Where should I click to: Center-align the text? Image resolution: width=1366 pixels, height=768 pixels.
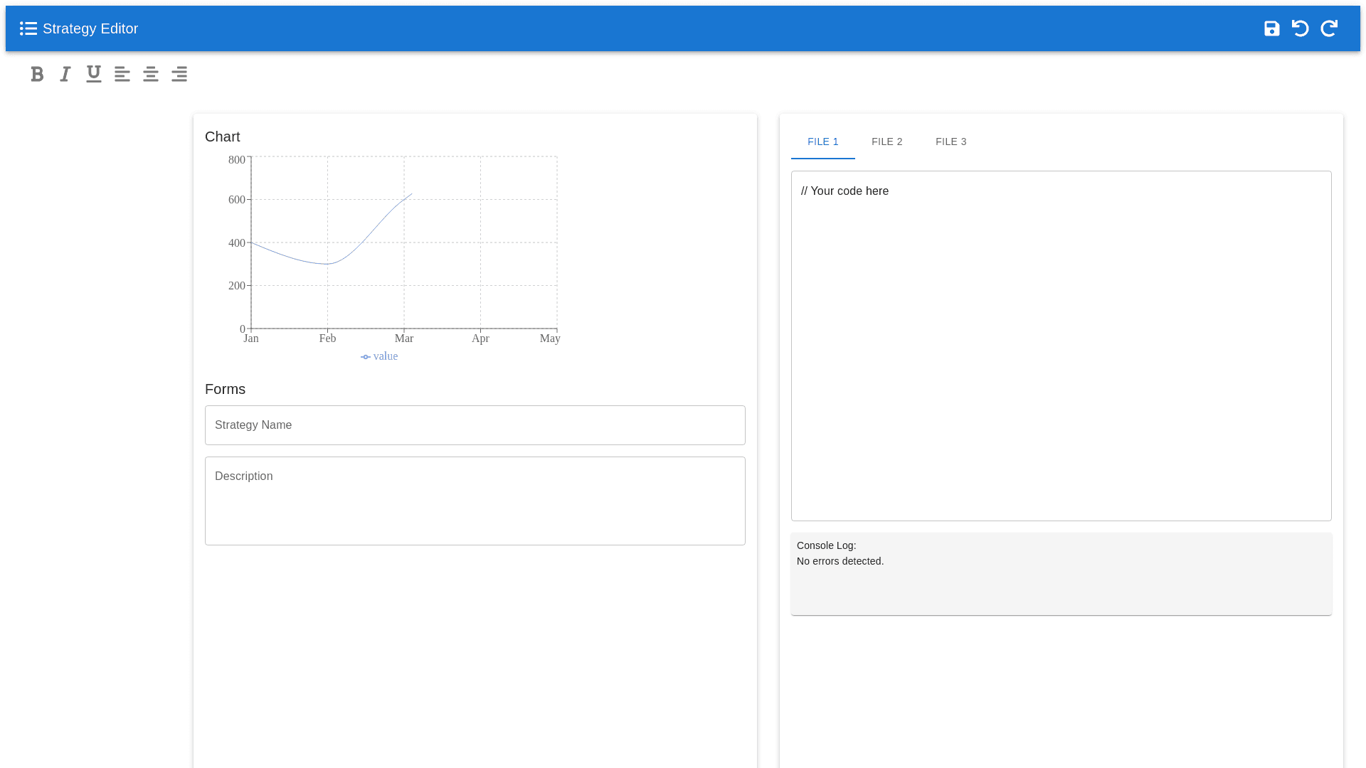click(151, 74)
